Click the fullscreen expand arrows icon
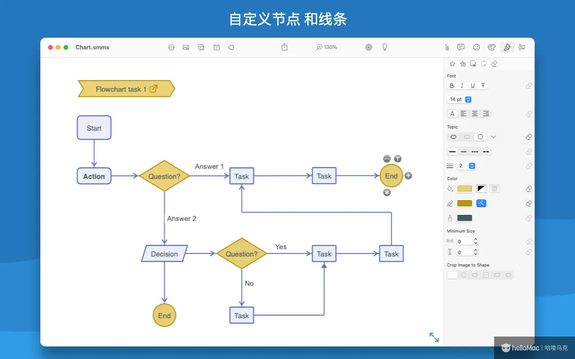 pos(434,337)
